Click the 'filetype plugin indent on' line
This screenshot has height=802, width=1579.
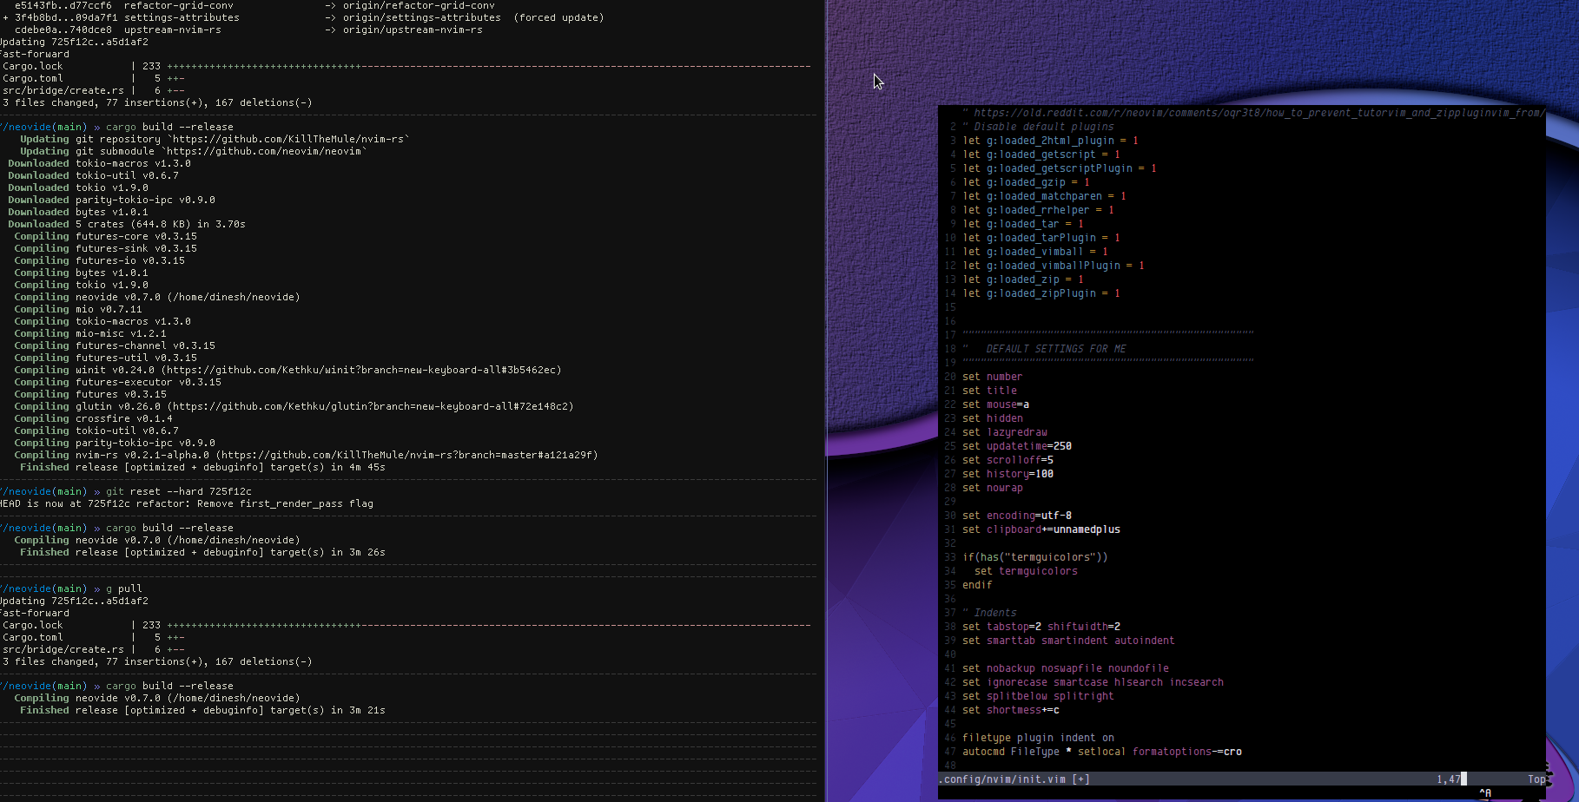click(x=1036, y=737)
